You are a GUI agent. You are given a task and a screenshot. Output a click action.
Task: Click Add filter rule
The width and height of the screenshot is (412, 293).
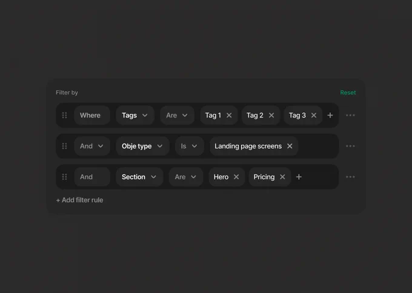pos(79,200)
